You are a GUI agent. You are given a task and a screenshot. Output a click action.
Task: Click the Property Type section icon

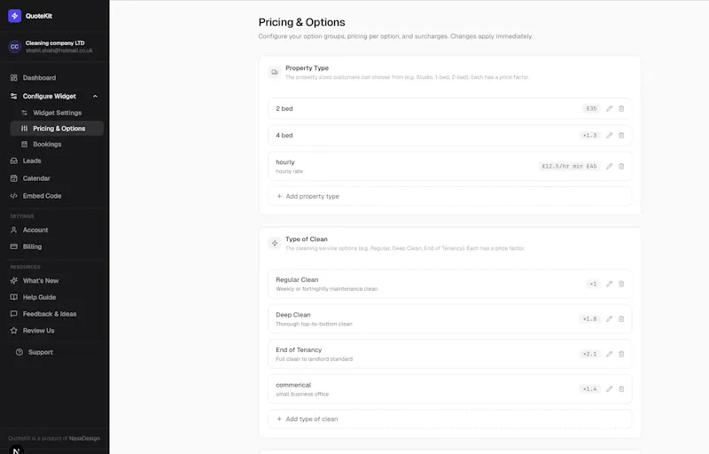(275, 72)
